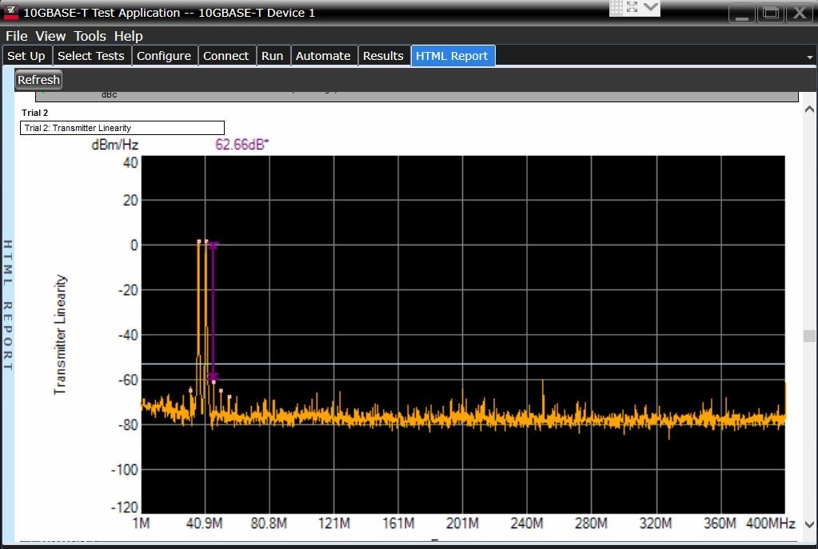The image size is (818, 549).
Task: Open the Tools menu
Action: pyautogui.click(x=90, y=36)
